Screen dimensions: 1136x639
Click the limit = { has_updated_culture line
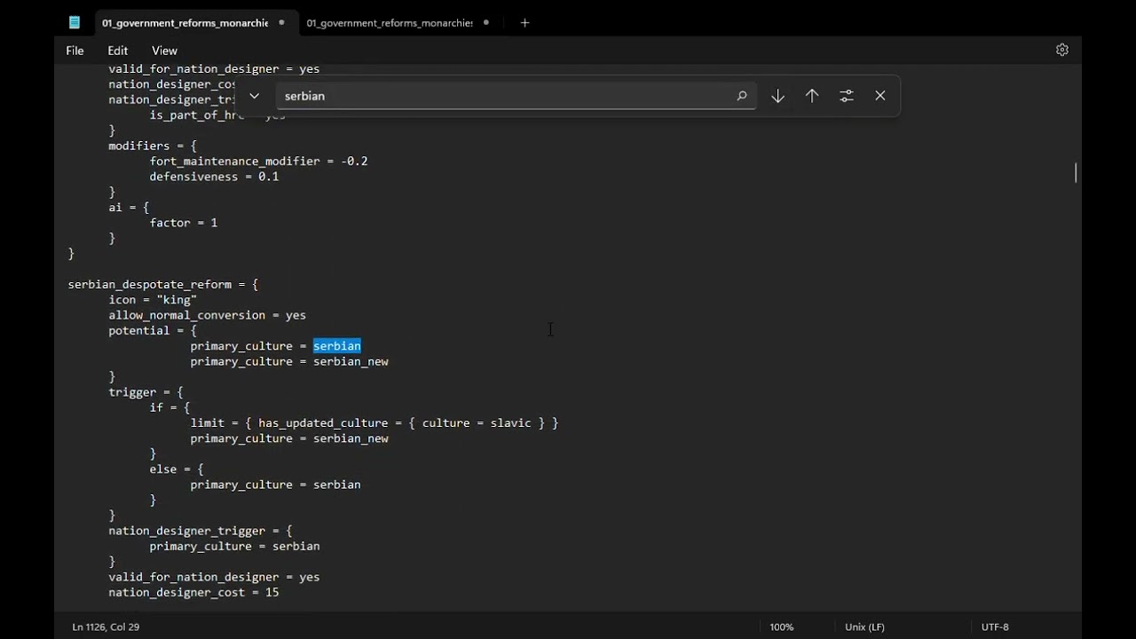(375, 423)
